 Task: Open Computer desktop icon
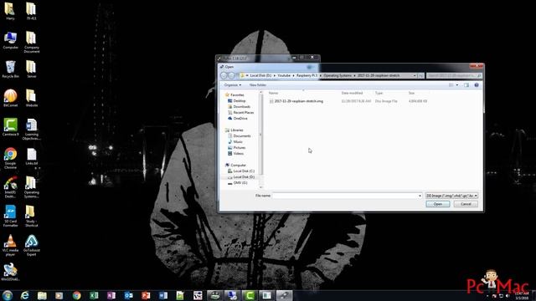10,40
